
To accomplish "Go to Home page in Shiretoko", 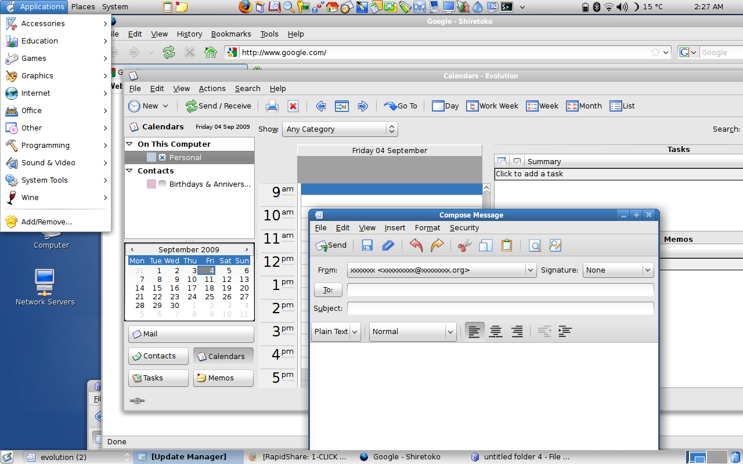I will point(211,52).
